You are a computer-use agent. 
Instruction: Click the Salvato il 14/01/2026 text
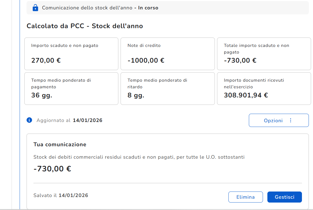pyautogui.click(x=61, y=195)
